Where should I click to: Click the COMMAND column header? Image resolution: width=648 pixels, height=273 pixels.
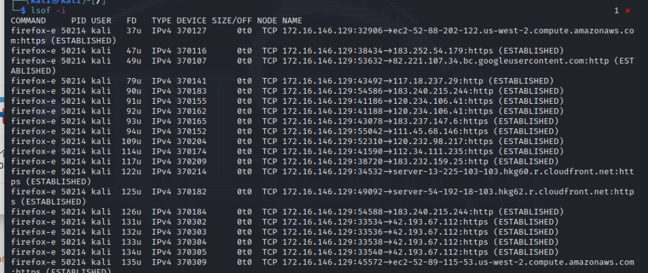click(29, 20)
